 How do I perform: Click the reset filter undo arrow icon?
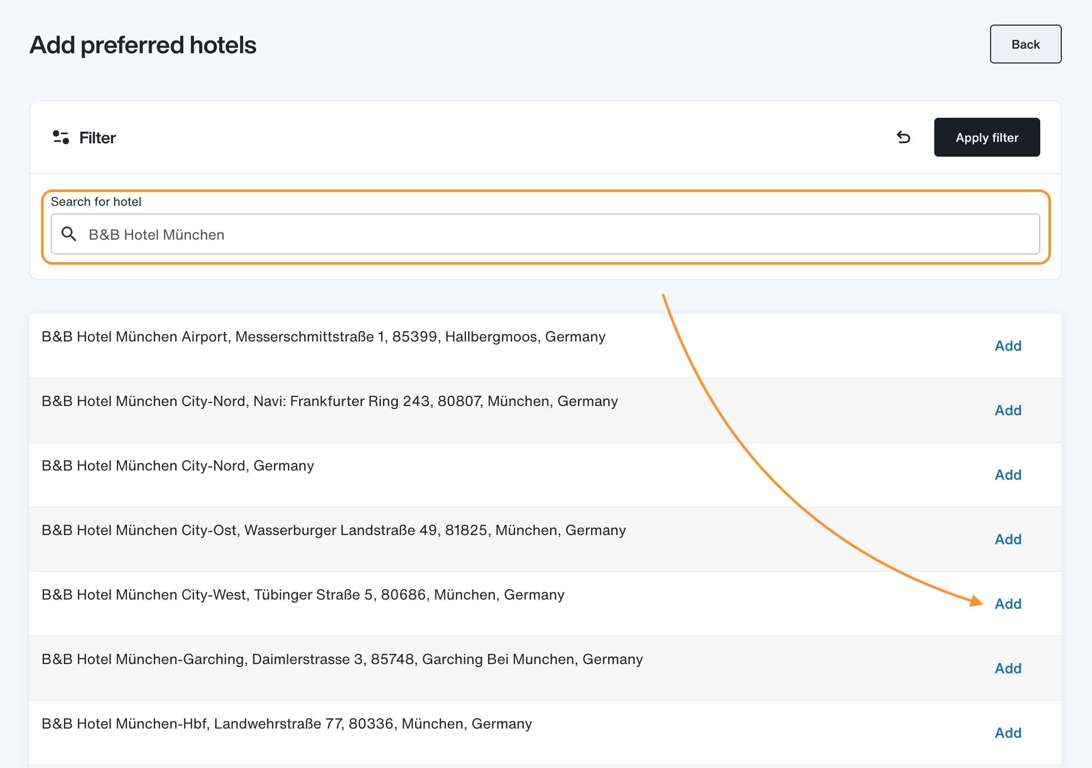904,137
